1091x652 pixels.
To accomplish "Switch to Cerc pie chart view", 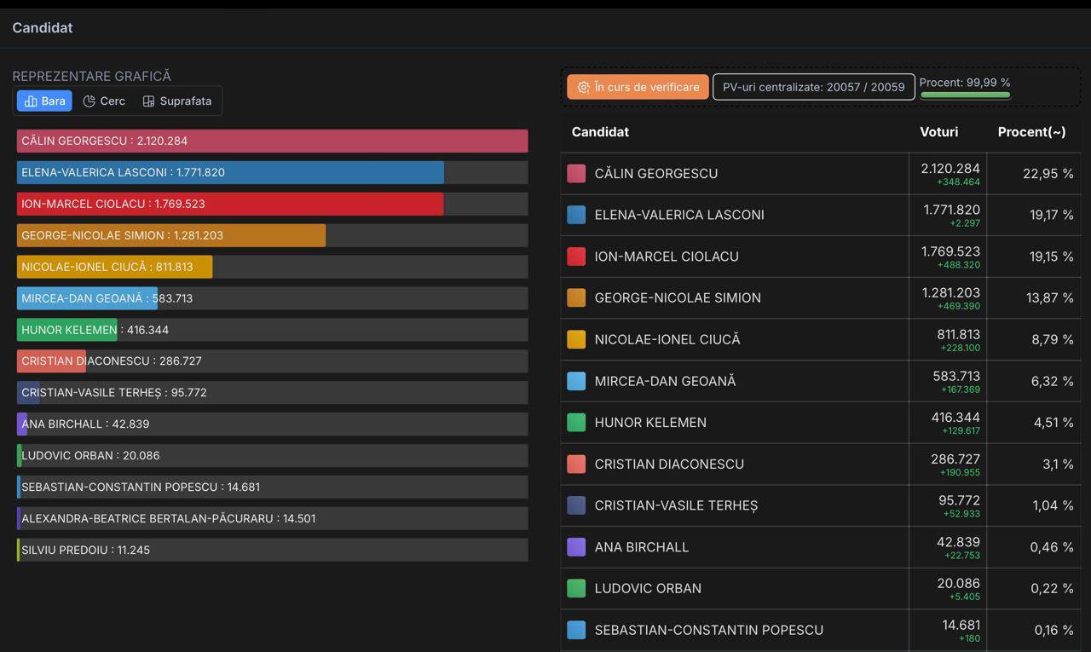I will pos(104,101).
